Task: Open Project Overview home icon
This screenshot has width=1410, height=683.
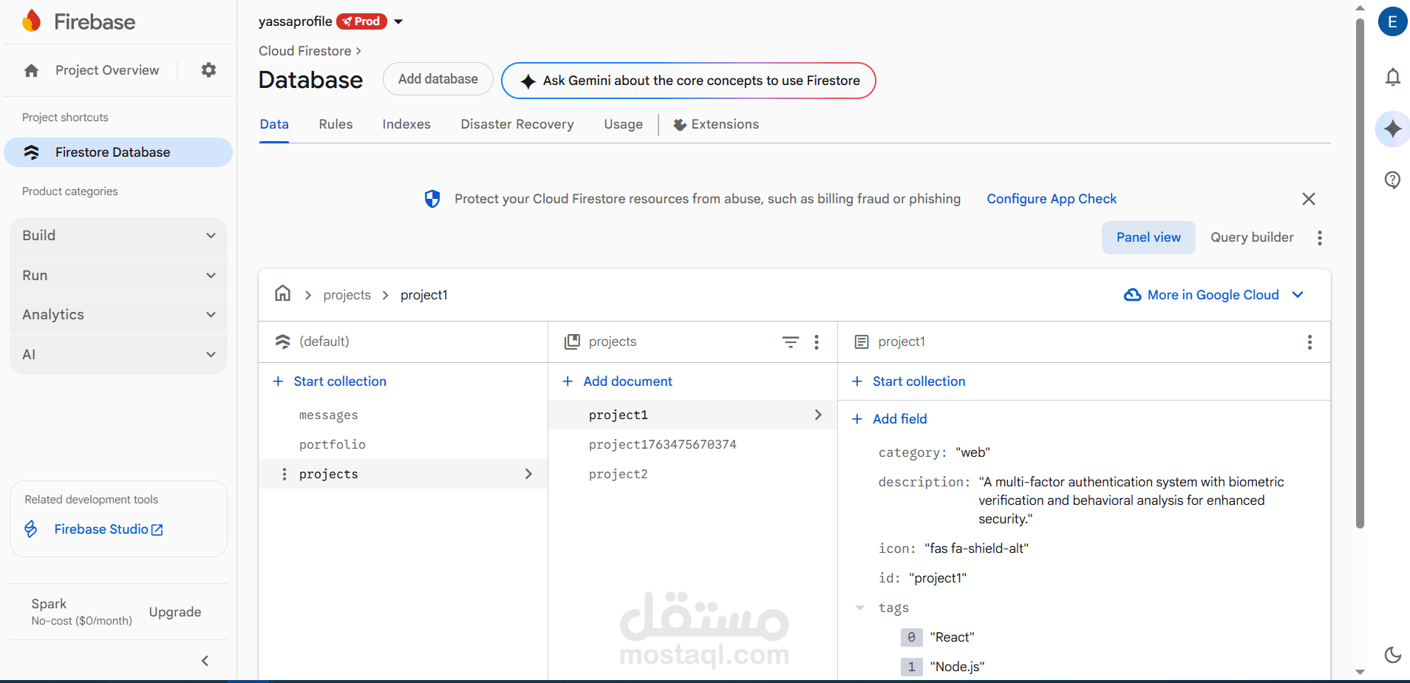Action: [31, 70]
